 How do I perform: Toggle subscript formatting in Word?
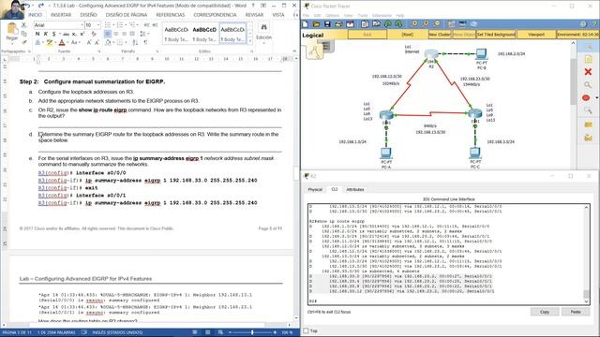(x=74, y=34)
